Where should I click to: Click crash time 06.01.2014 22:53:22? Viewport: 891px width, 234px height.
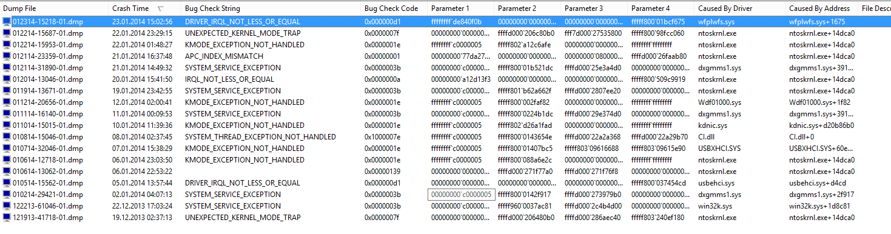point(142,171)
